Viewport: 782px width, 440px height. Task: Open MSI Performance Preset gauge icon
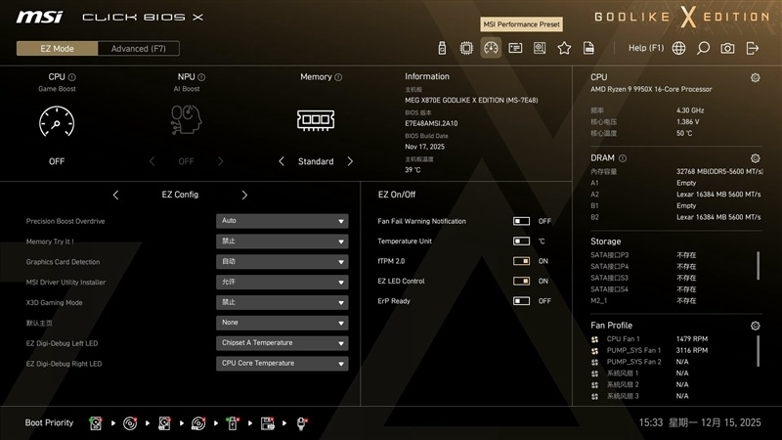491,48
